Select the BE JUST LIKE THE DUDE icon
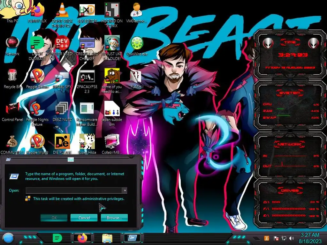Image resolution: width=327 pixels, height=245 pixels. [x=112, y=48]
